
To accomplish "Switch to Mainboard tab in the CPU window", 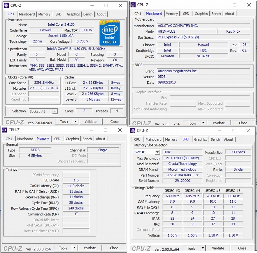I will coord(27,14).
